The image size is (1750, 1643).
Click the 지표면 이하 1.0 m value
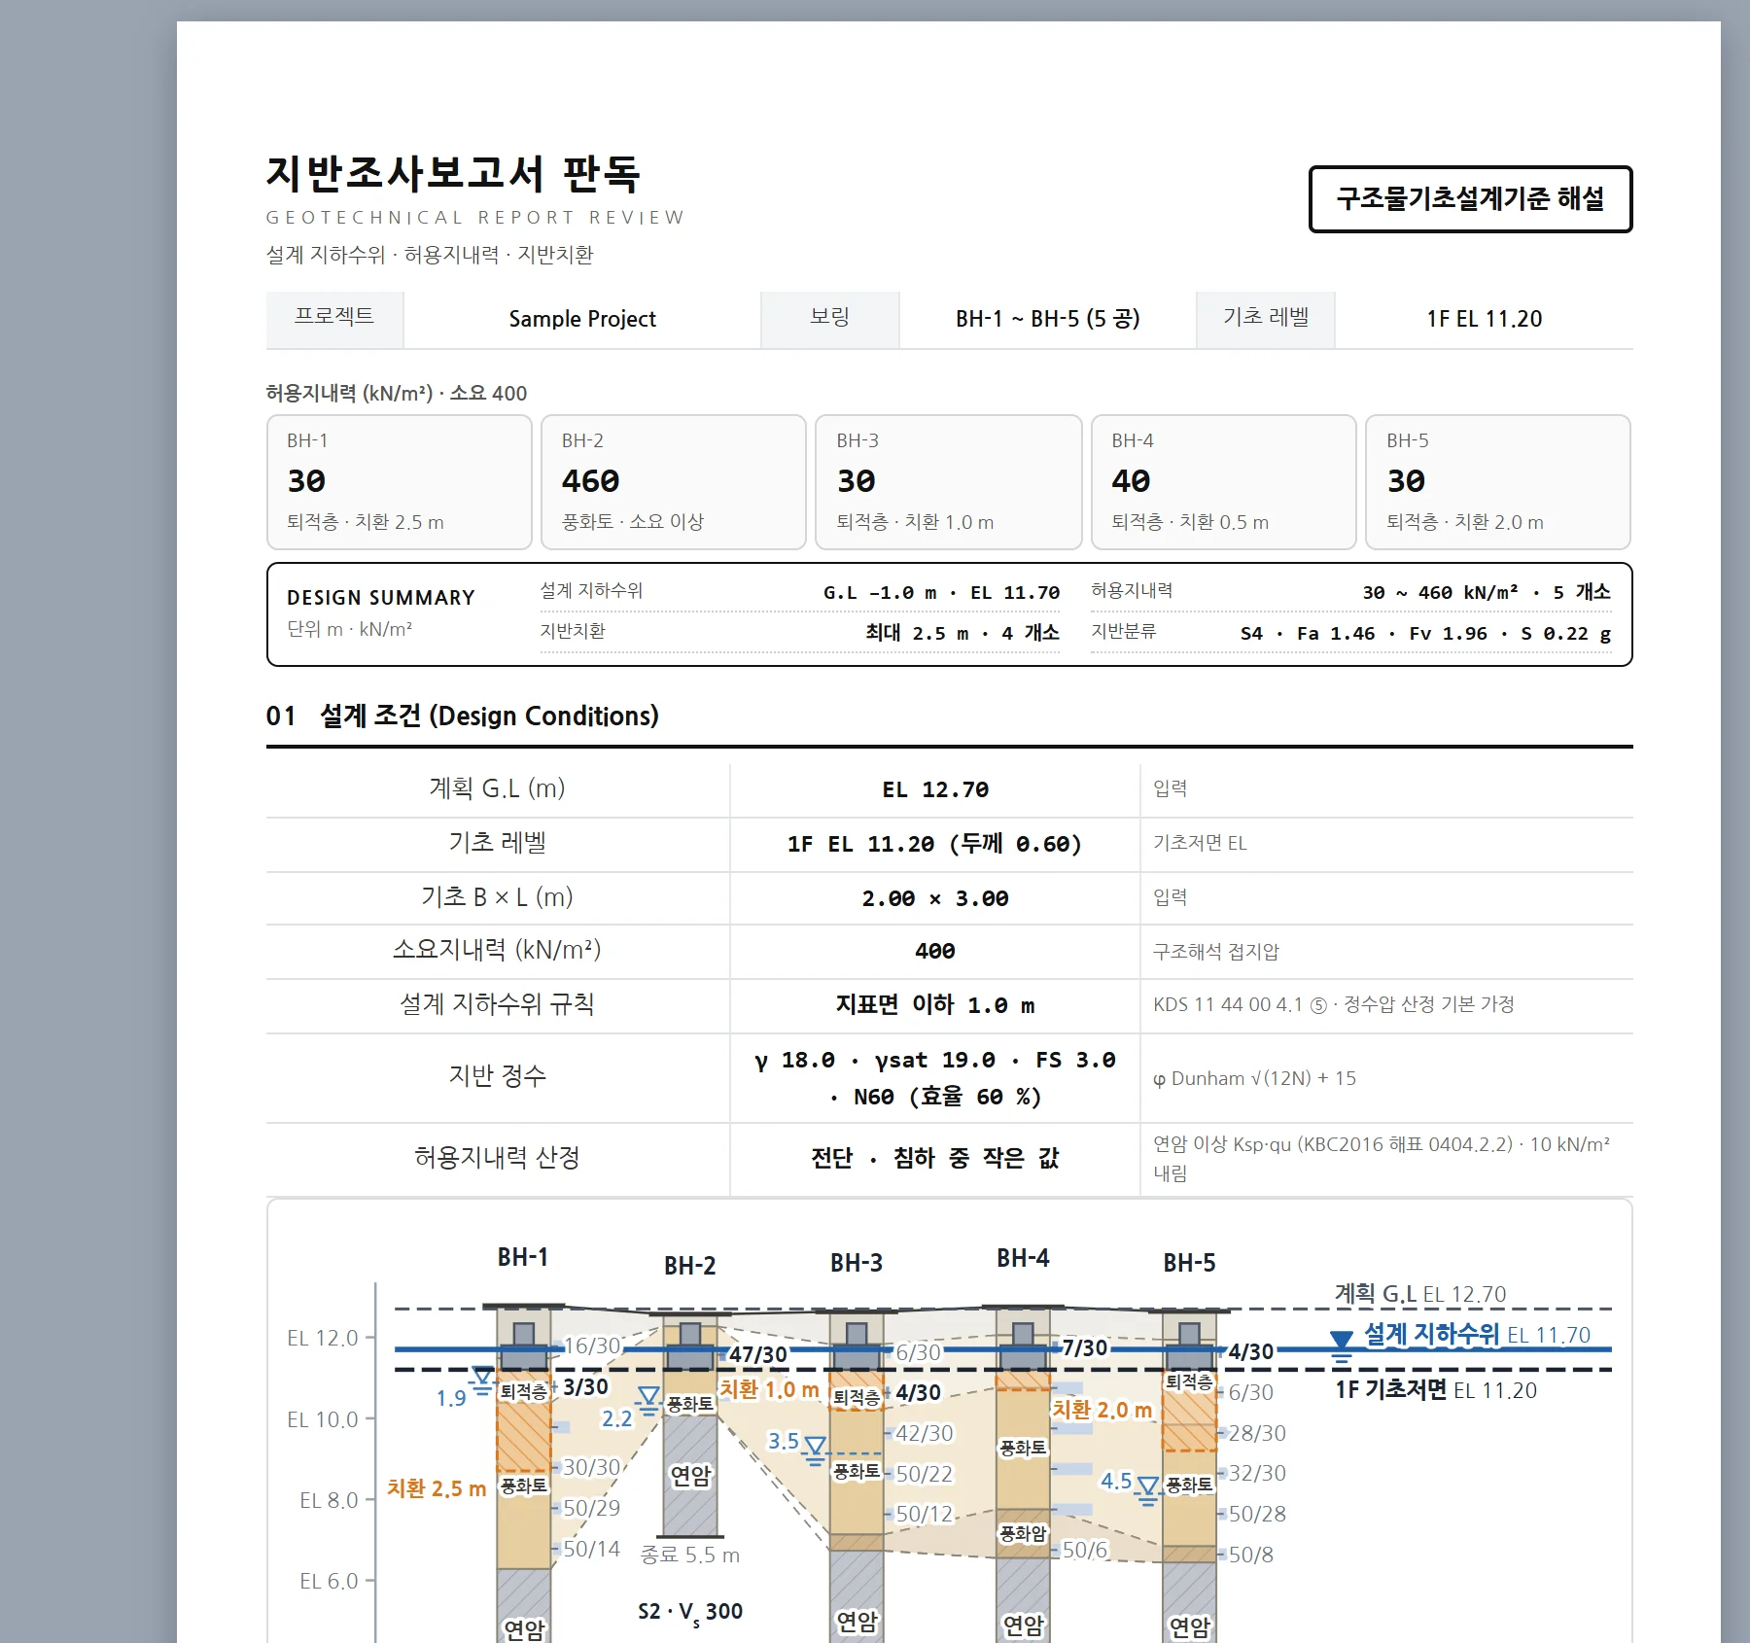(935, 1006)
